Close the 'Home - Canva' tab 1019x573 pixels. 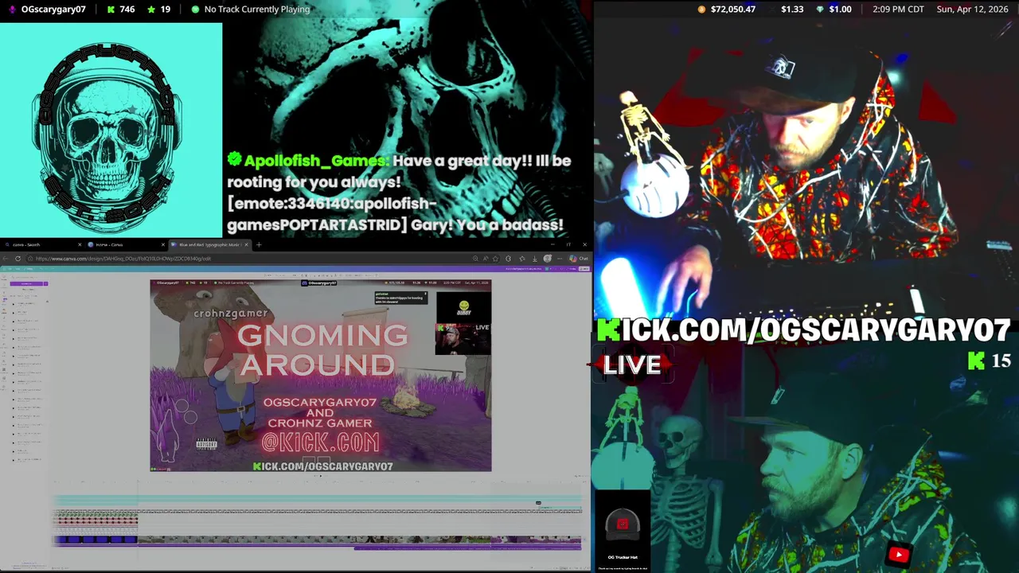[163, 244]
